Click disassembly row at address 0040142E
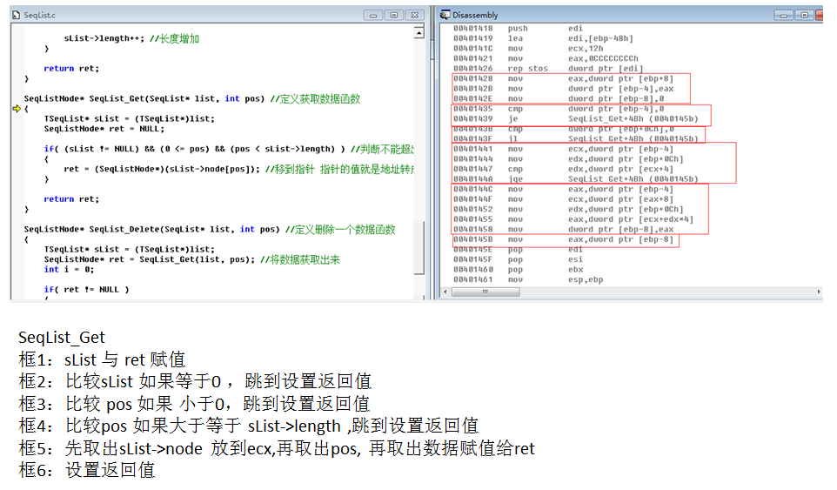This screenshot has height=490, width=837. click(559, 98)
